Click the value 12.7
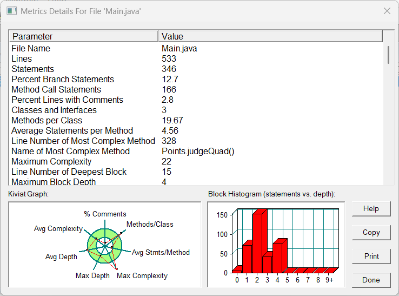The height and width of the screenshot is (296, 399). coord(170,79)
